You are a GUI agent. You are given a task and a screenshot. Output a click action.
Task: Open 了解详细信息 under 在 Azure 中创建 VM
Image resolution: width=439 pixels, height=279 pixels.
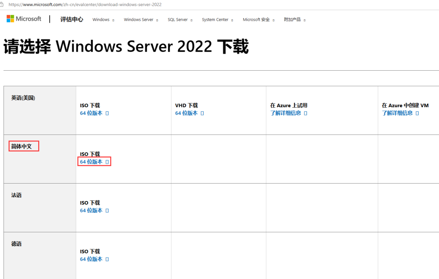click(x=400, y=113)
